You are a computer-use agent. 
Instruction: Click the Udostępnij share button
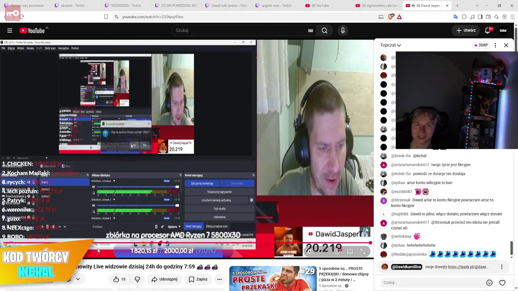coord(164,279)
